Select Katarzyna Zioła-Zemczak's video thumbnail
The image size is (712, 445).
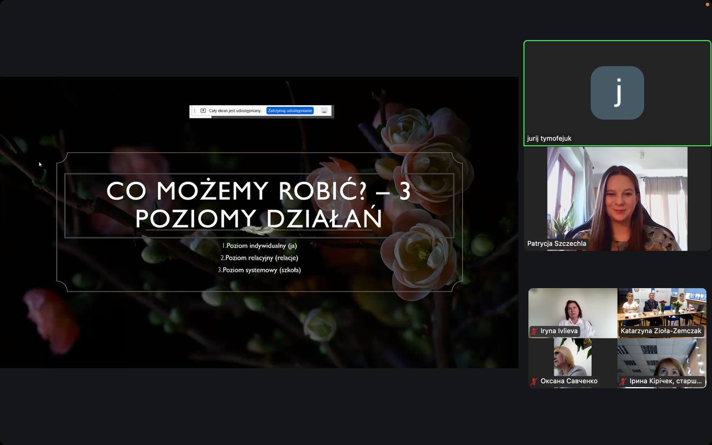click(x=662, y=313)
